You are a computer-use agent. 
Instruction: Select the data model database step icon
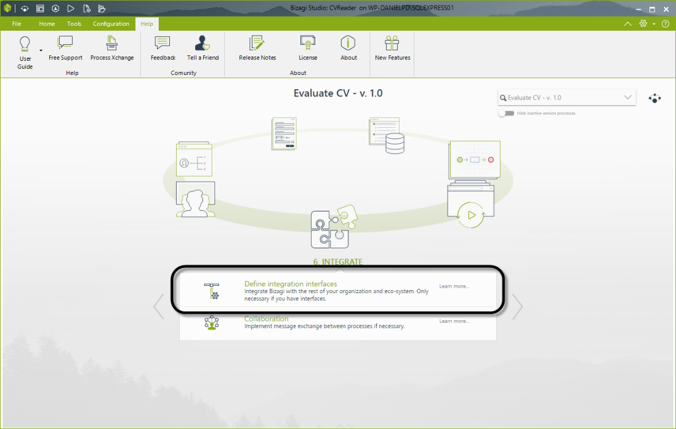coord(387,135)
